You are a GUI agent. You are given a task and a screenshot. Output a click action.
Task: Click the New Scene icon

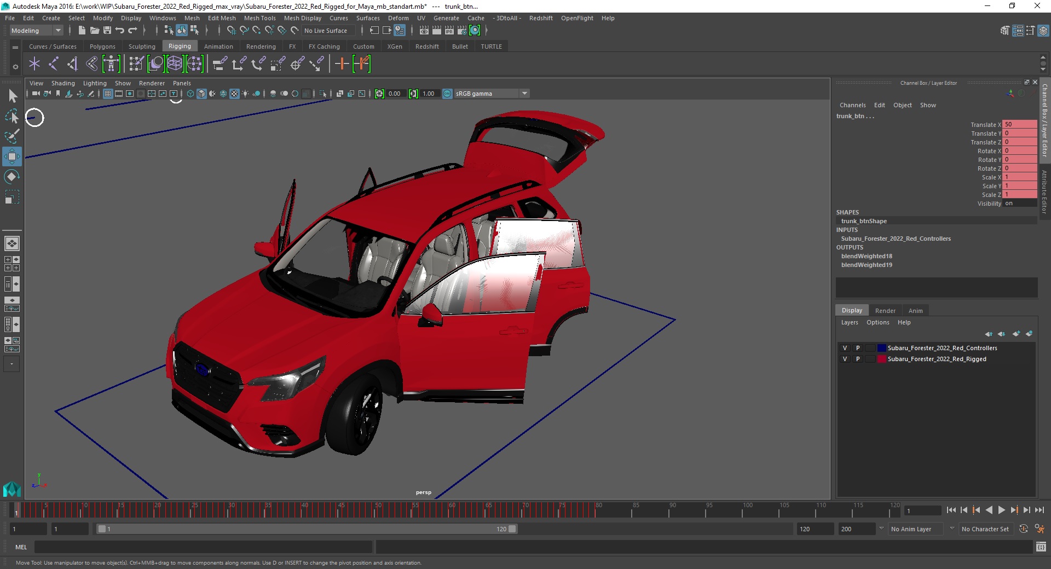(81, 31)
